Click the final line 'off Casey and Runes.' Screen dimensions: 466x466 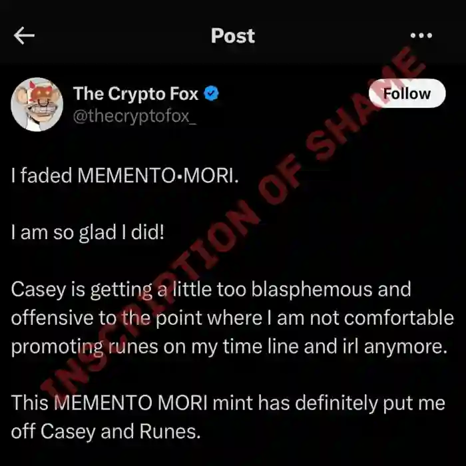[x=106, y=431]
